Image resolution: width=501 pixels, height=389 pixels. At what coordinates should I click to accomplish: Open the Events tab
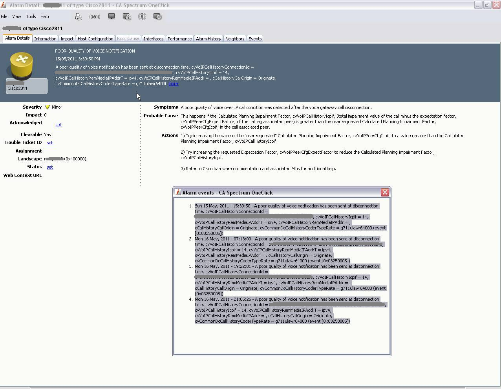[x=255, y=39]
